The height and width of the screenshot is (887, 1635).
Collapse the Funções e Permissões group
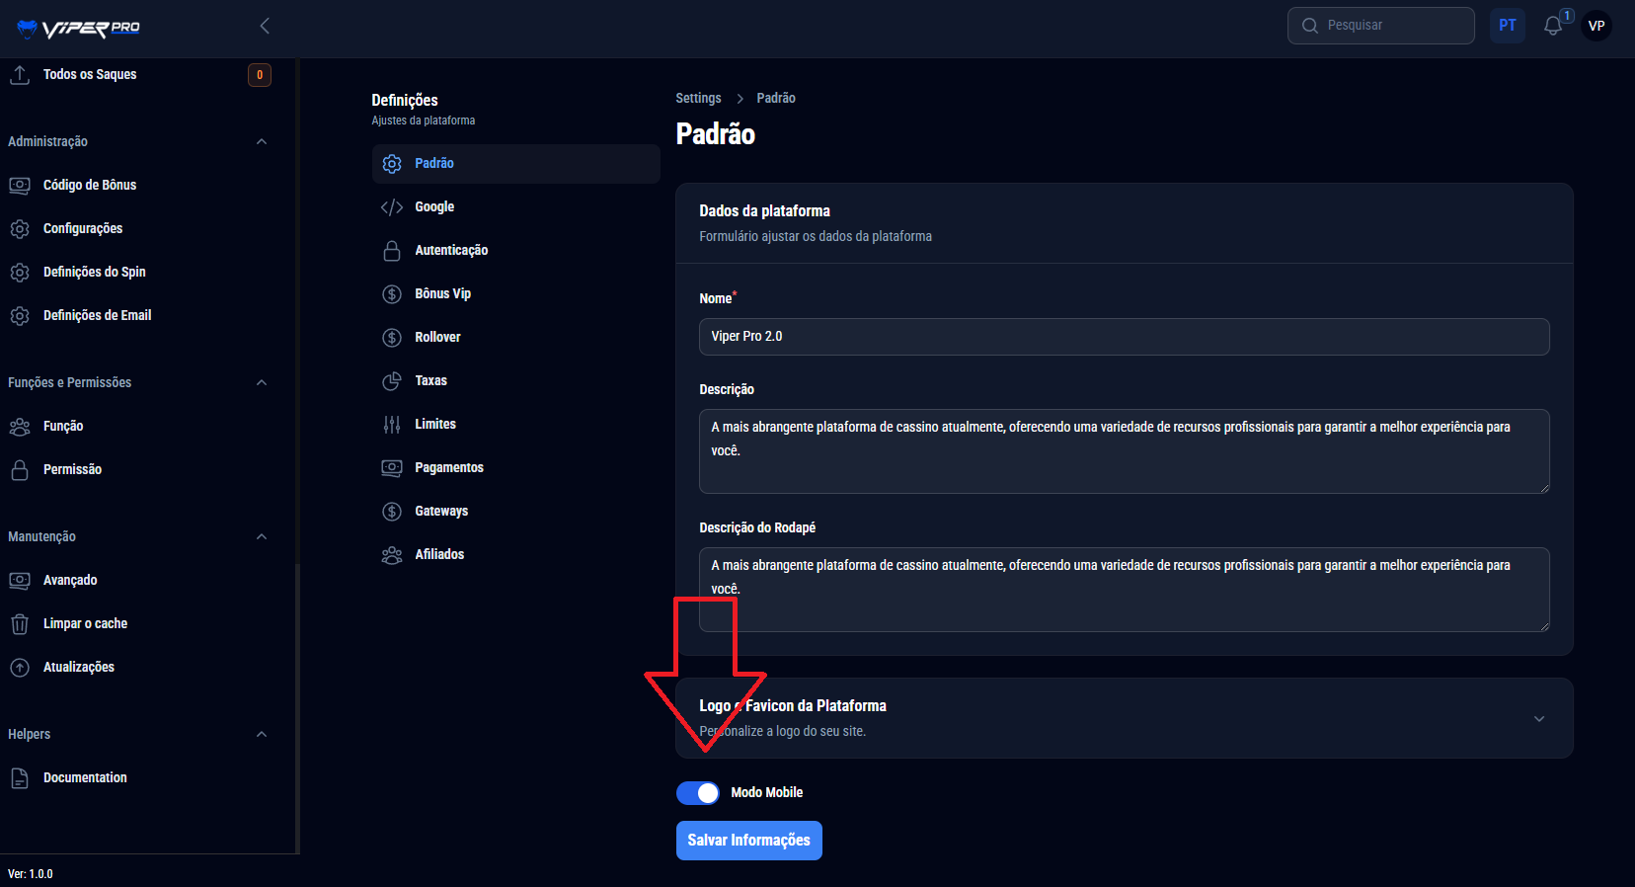pyautogui.click(x=262, y=382)
